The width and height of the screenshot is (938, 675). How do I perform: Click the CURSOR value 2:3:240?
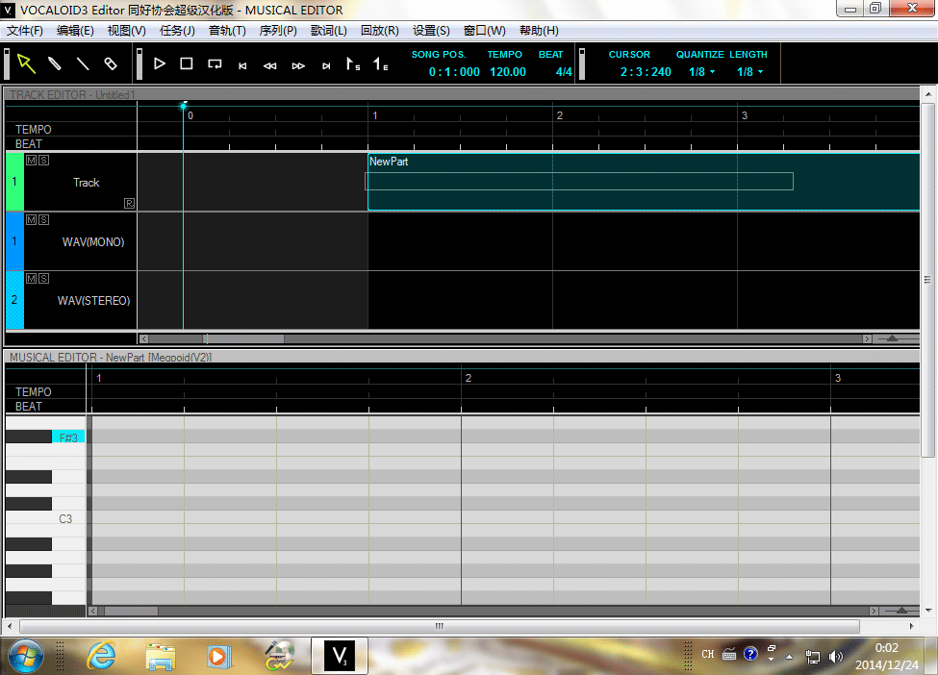tap(646, 72)
